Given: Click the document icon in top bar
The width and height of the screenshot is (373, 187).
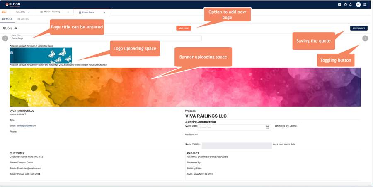Looking at the screenshot, I should pos(340,5).
